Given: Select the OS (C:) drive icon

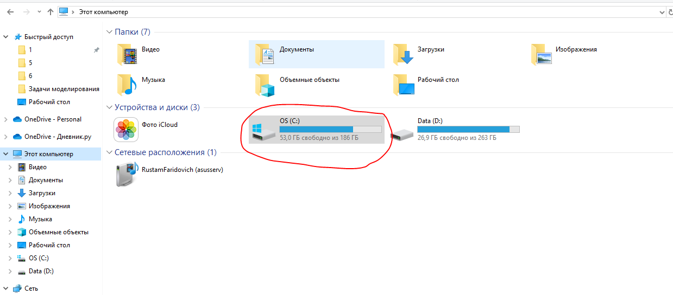Looking at the screenshot, I should click(264, 132).
